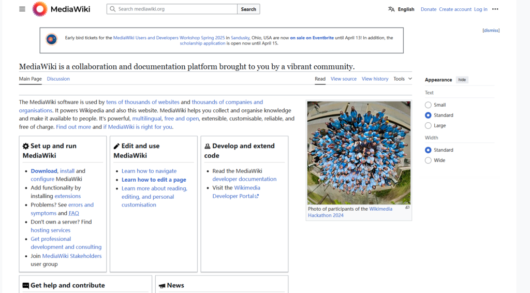Select the Large text size option
Screen dimensions: 530x293
pyautogui.click(x=428, y=126)
